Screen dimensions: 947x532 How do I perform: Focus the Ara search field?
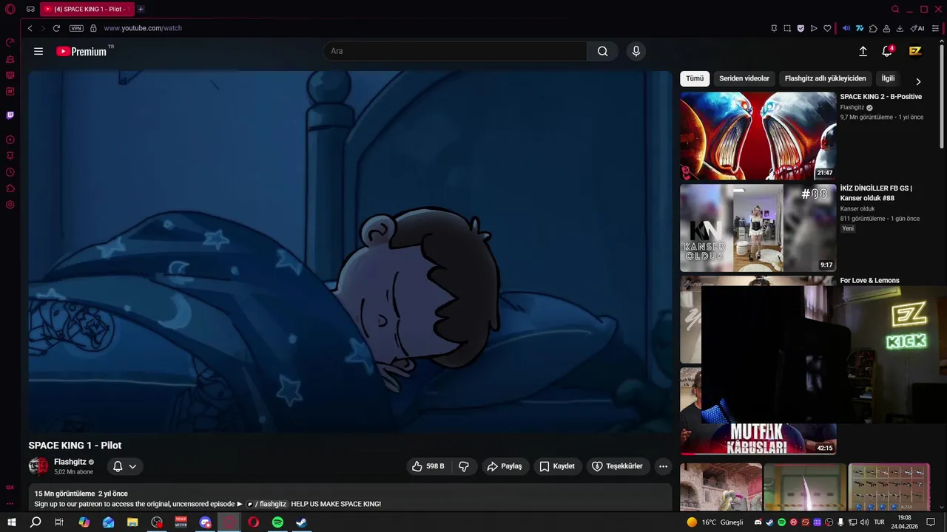click(x=455, y=51)
